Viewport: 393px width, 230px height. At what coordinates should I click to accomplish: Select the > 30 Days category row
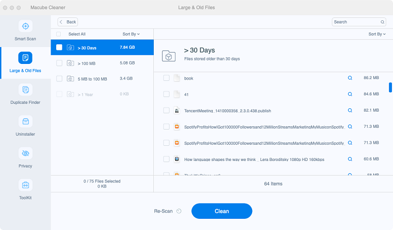[x=102, y=47]
